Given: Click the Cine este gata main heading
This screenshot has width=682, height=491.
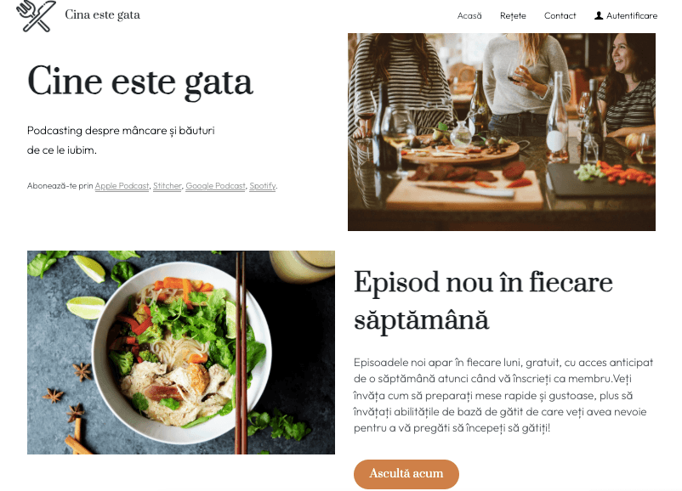Looking at the screenshot, I should click(140, 82).
